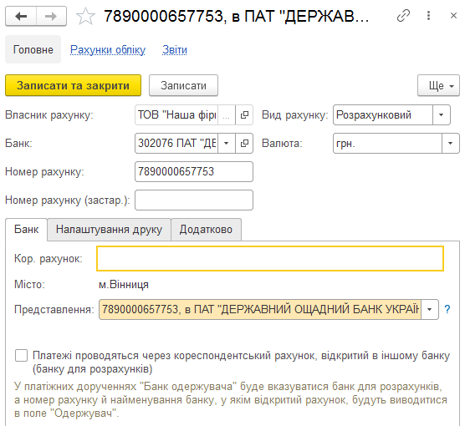Focus Номер рахунку (застар.) field

pyautogui.click(x=194, y=200)
